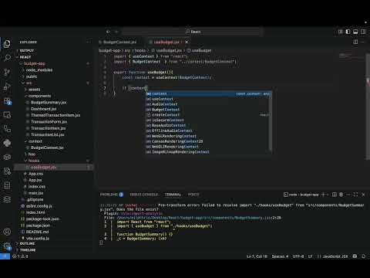The width and height of the screenshot is (370, 278).
Task: Kill terminal with the trash icon
Action: coord(341,195)
